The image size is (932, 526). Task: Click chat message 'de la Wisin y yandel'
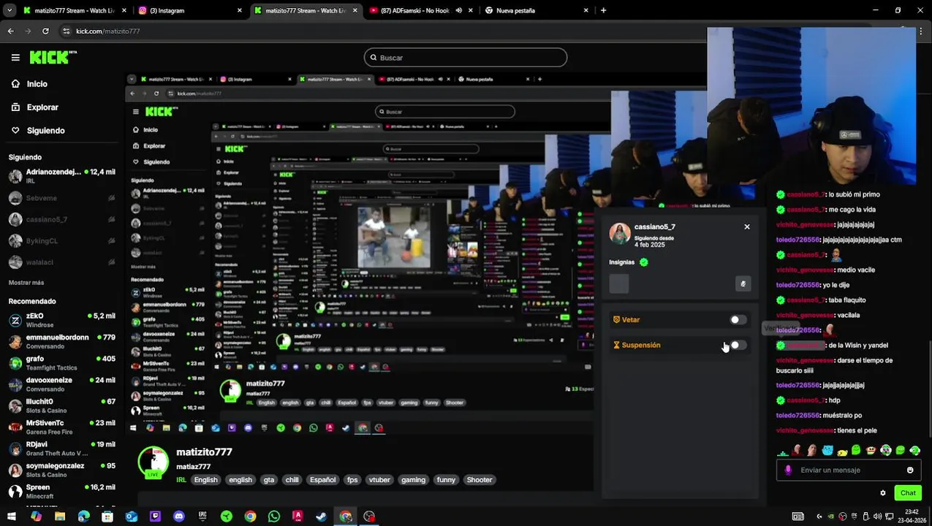pos(858,345)
